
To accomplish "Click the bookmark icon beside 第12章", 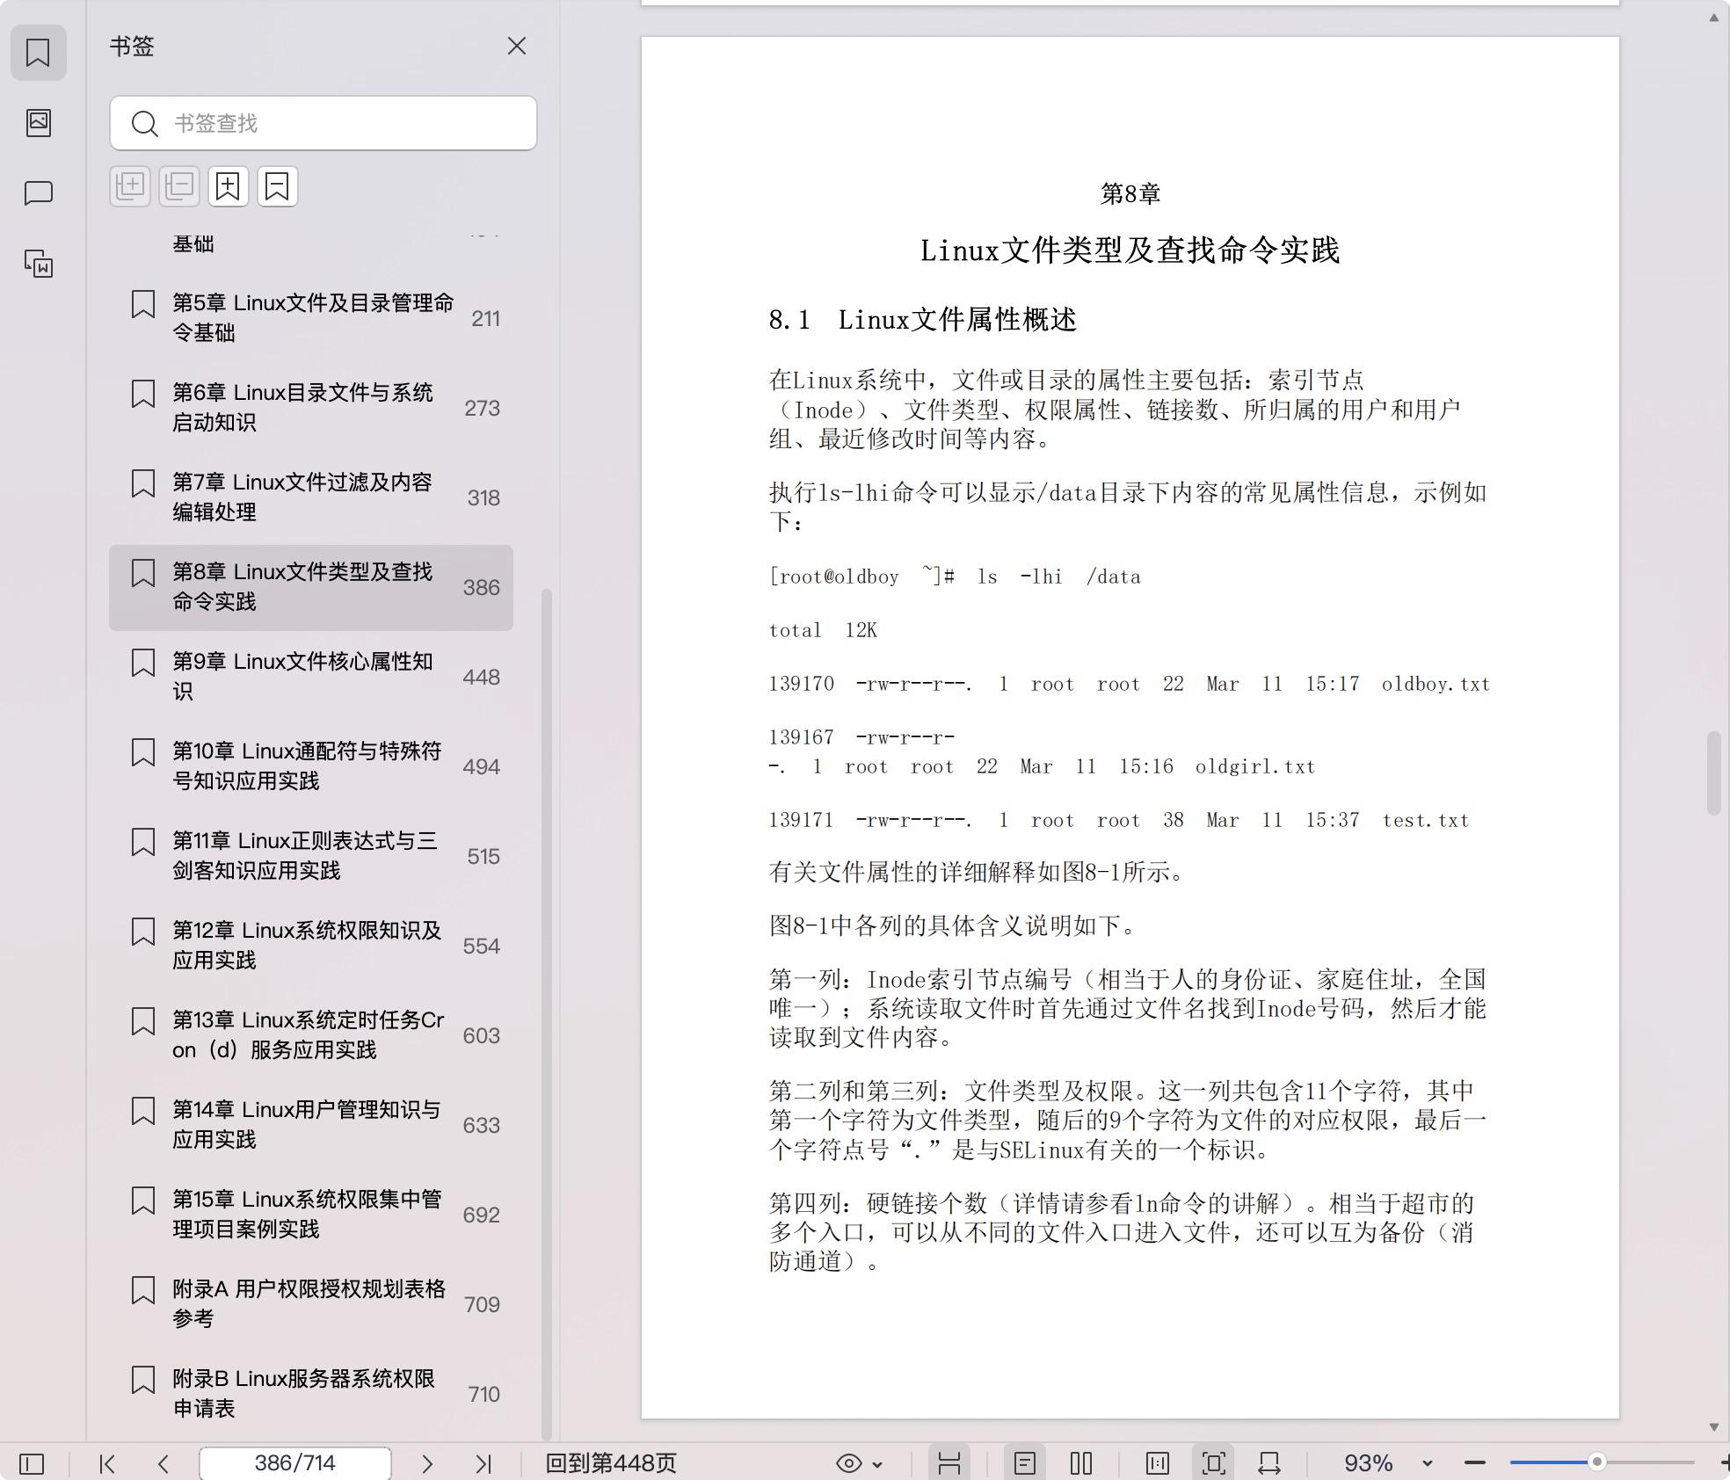I will click(143, 932).
